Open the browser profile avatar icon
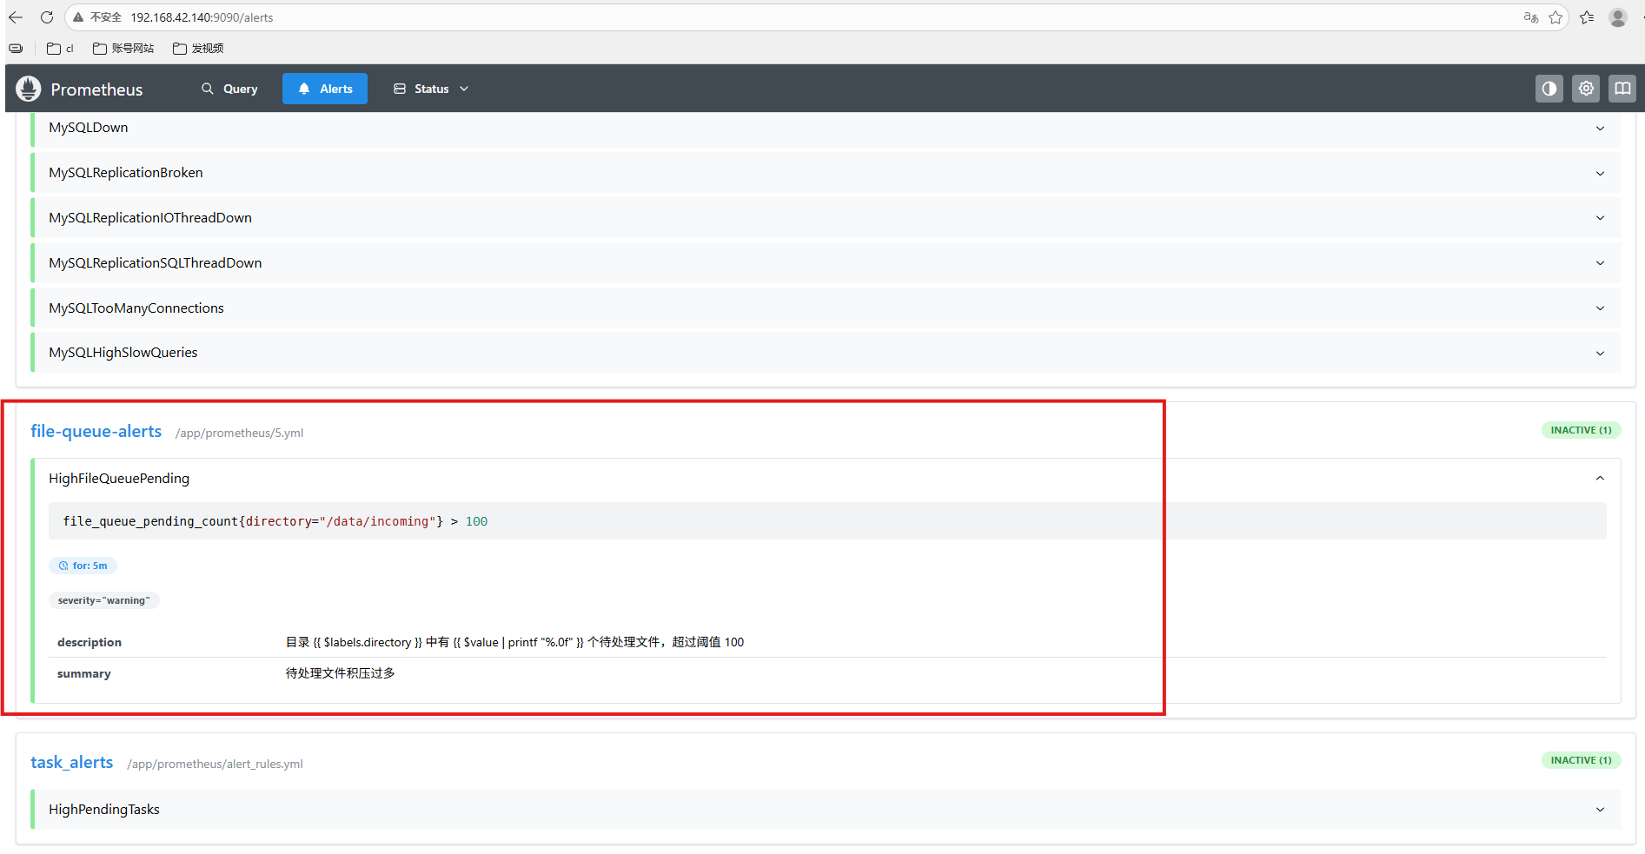Screen dimensions: 1645x854 click(1617, 17)
